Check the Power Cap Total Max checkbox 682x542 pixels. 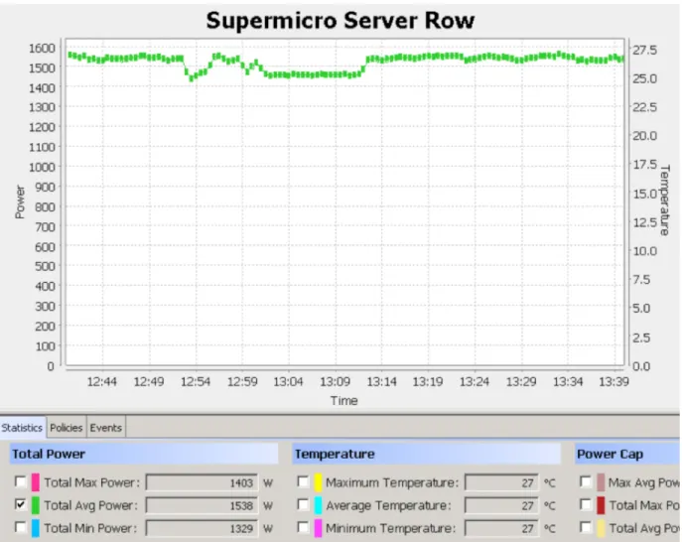tap(586, 504)
